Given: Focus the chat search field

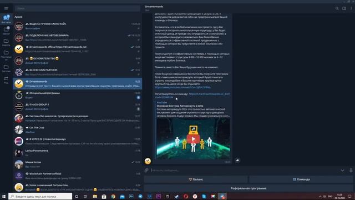Looking at the screenshot, I should [x=78, y=8].
